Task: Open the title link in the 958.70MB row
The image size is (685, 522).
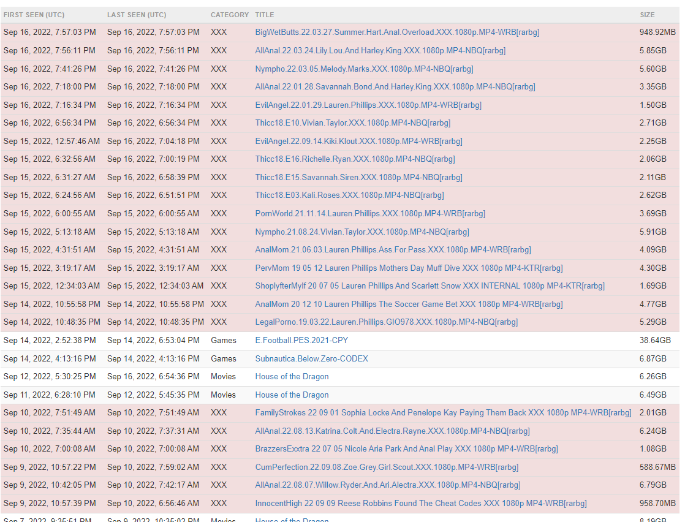Action: coord(421,504)
